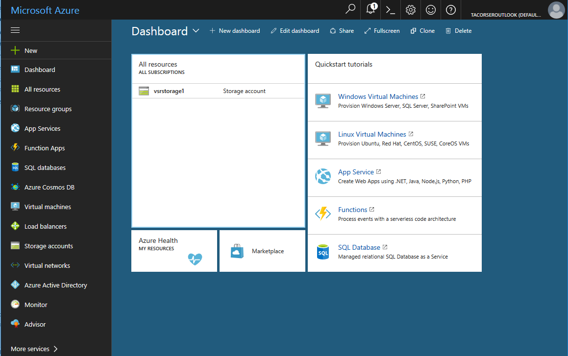Open the Linux Virtual Machines tutorial link
568x356 pixels.
[x=372, y=134]
